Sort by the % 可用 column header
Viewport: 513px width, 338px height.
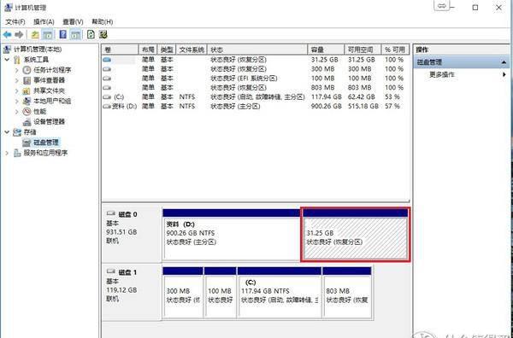coord(395,50)
